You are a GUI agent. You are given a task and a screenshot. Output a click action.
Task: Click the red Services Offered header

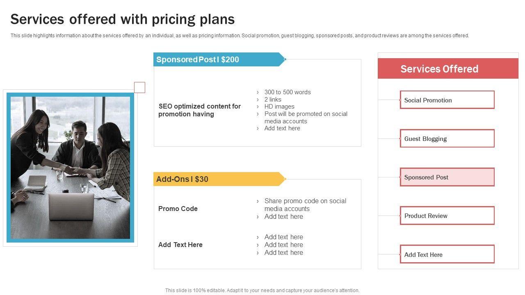447,69
